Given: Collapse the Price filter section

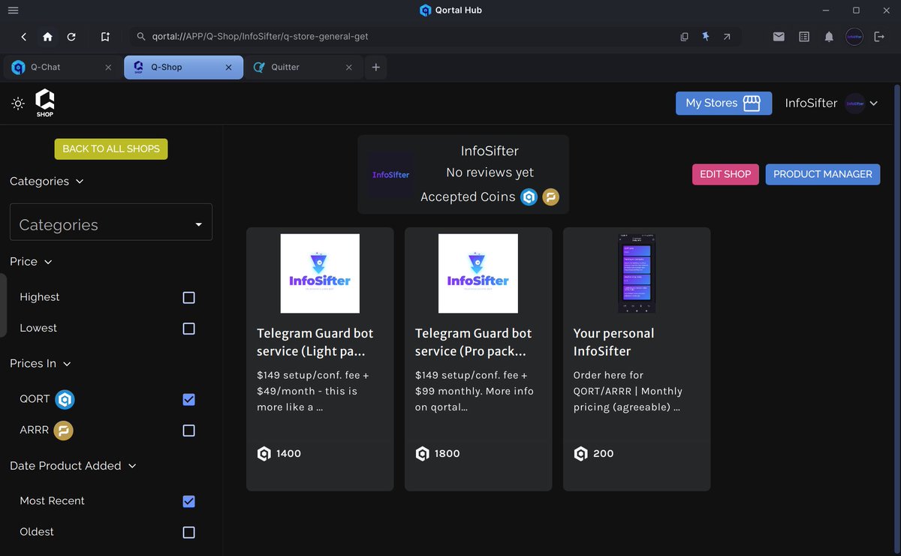Looking at the screenshot, I should (31, 262).
